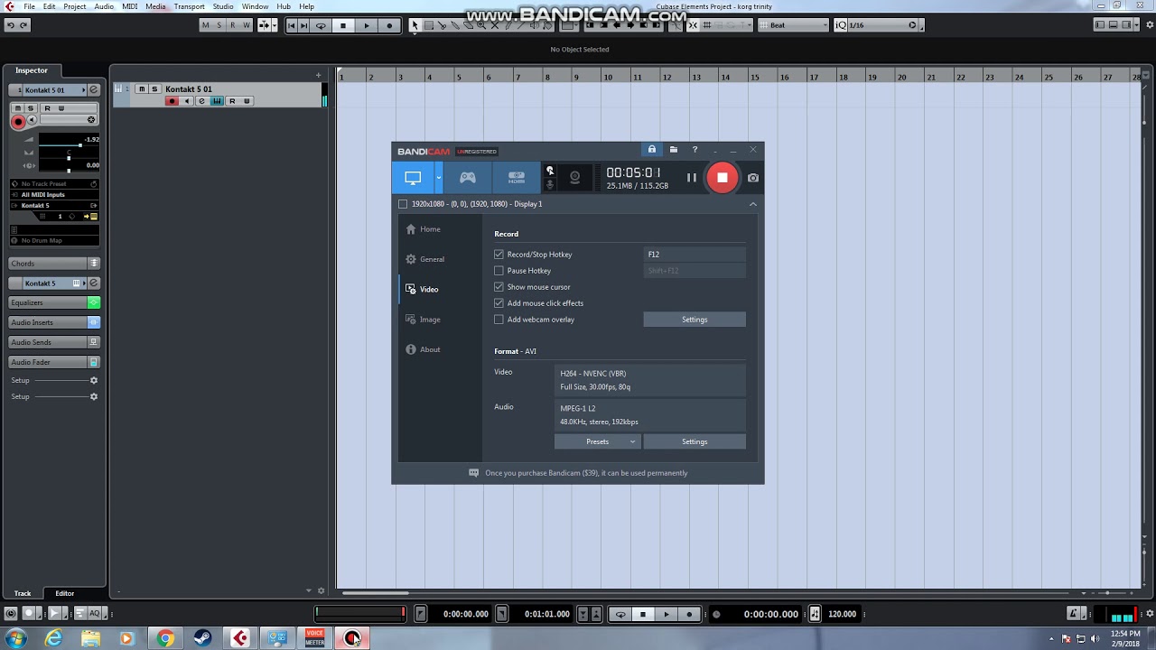Click the Bandicam lock icon
The width and height of the screenshot is (1156, 650).
click(652, 150)
